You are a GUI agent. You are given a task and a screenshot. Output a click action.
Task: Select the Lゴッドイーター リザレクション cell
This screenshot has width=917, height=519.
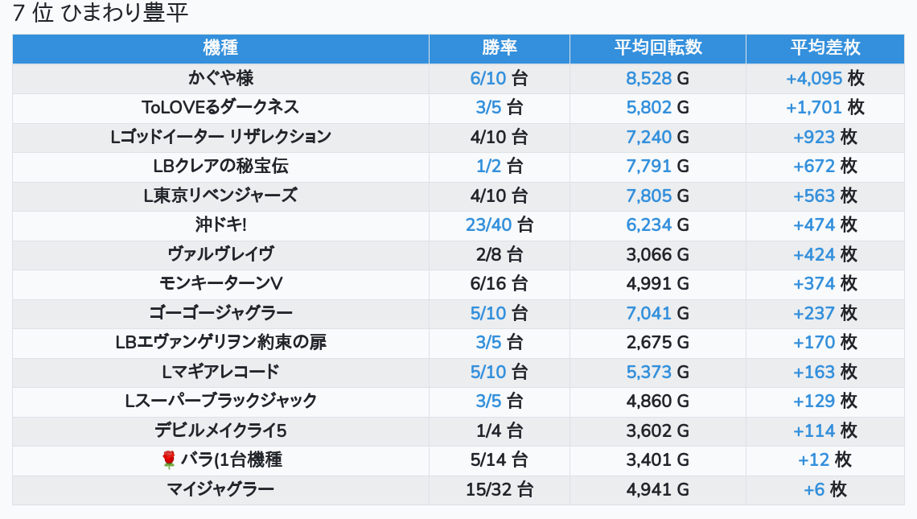click(x=220, y=137)
